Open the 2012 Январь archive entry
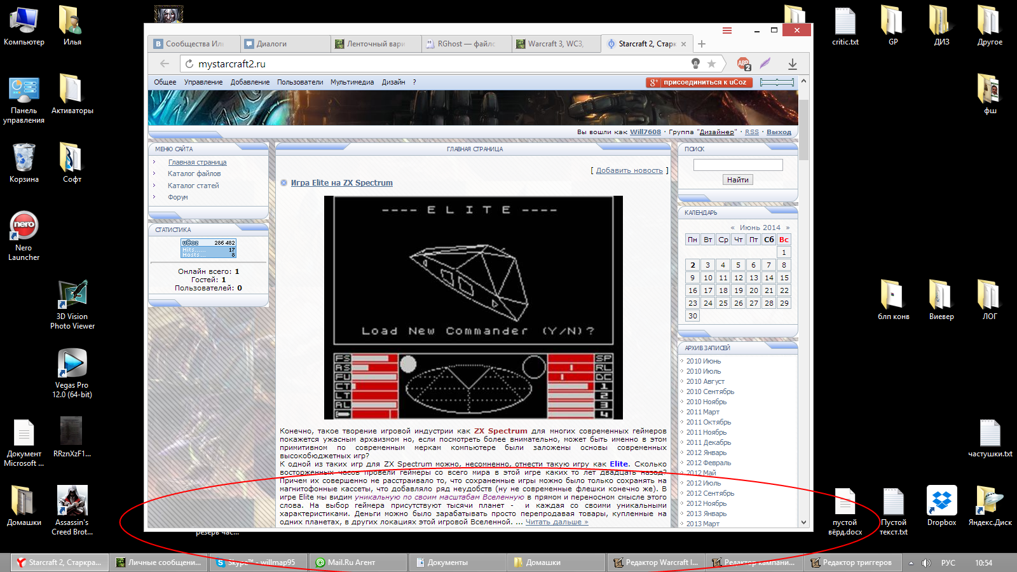1017x572 pixels. point(706,453)
